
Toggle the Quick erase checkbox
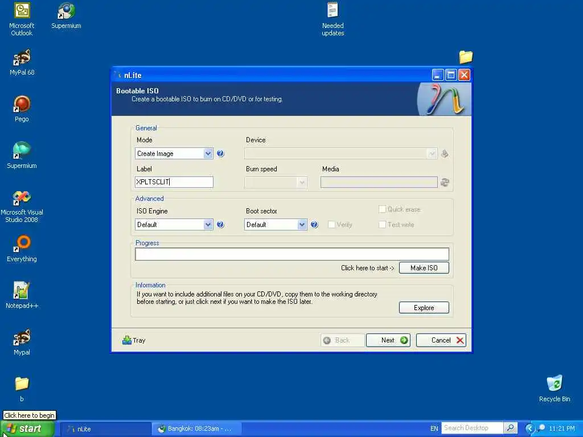(382, 209)
